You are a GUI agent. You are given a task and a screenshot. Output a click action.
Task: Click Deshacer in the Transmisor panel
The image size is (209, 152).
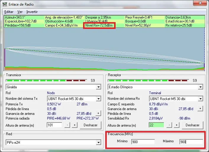90,125
